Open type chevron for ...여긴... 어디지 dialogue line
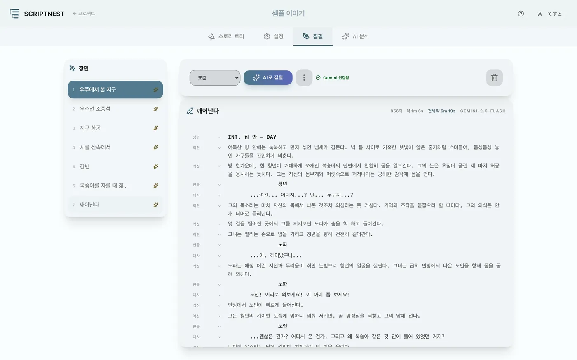577x360 pixels. tap(219, 195)
